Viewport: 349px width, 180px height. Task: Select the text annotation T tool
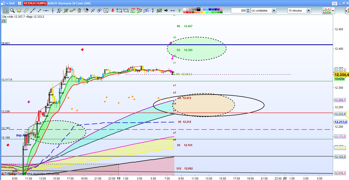tap(106, 11)
